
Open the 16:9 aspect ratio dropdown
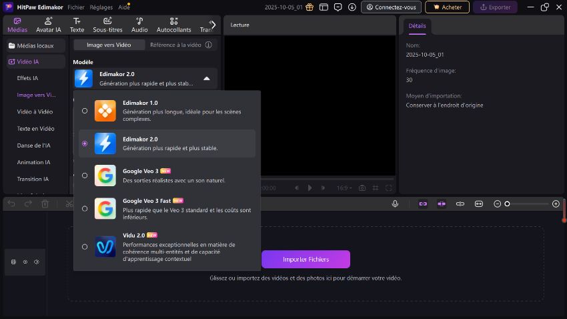click(343, 188)
